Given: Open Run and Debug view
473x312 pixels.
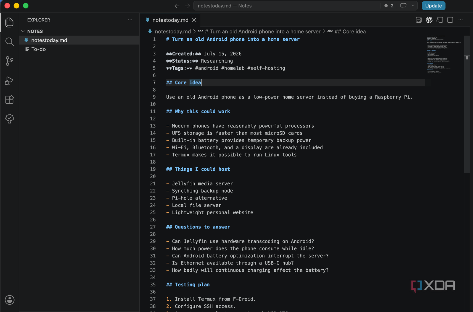Looking at the screenshot, I should [9, 80].
